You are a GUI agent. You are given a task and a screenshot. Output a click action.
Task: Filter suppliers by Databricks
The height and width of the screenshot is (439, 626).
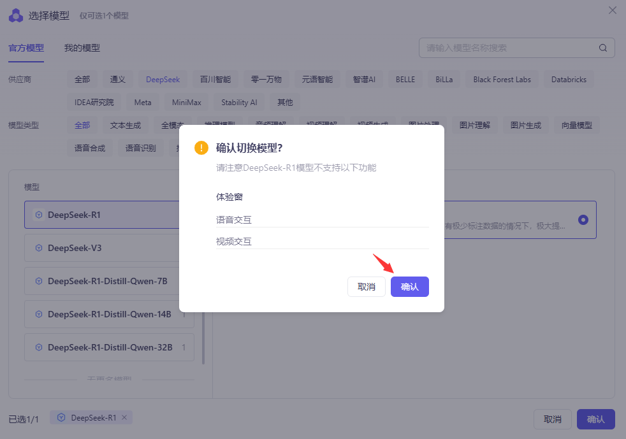tap(569, 80)
